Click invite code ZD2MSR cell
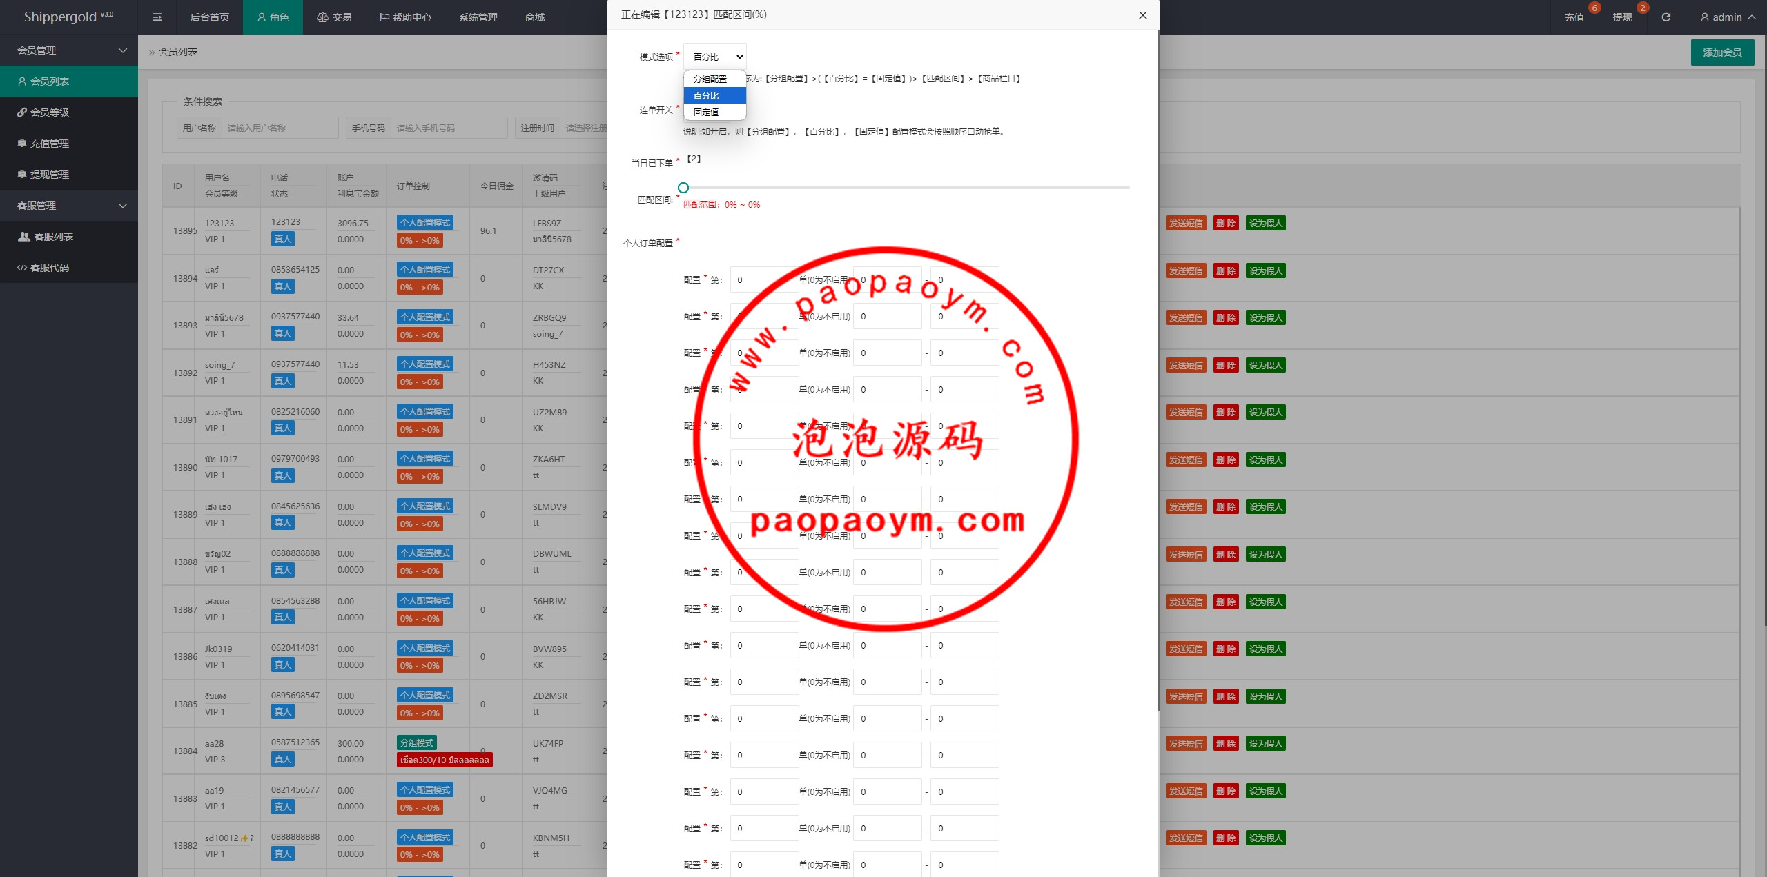Image resolution: width=1767 pixels, height=877 pixels. click(550, 696)
